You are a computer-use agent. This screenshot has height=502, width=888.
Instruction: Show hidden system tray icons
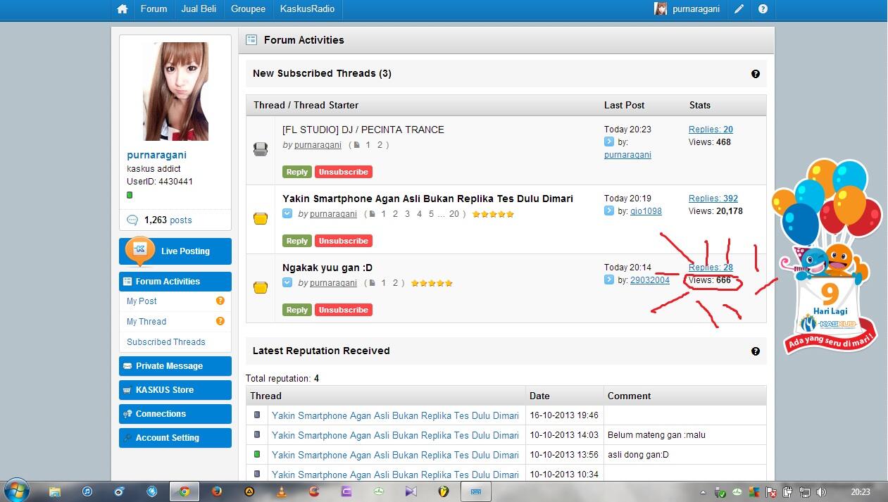702,492
